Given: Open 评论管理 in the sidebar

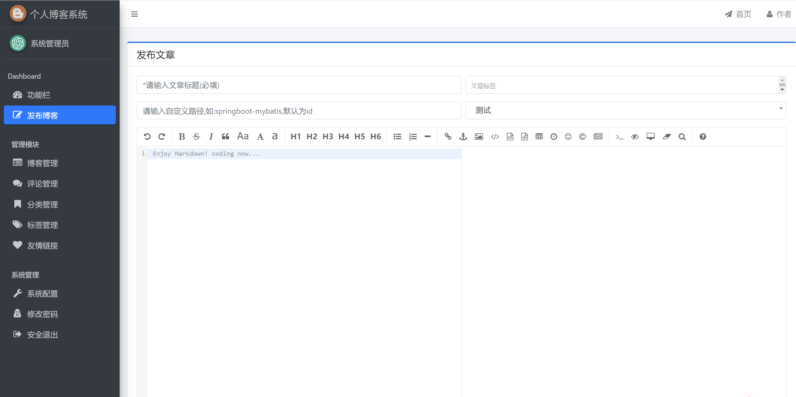Looking at the screenshot, I should pyautogui.click(x=60, y=183).
